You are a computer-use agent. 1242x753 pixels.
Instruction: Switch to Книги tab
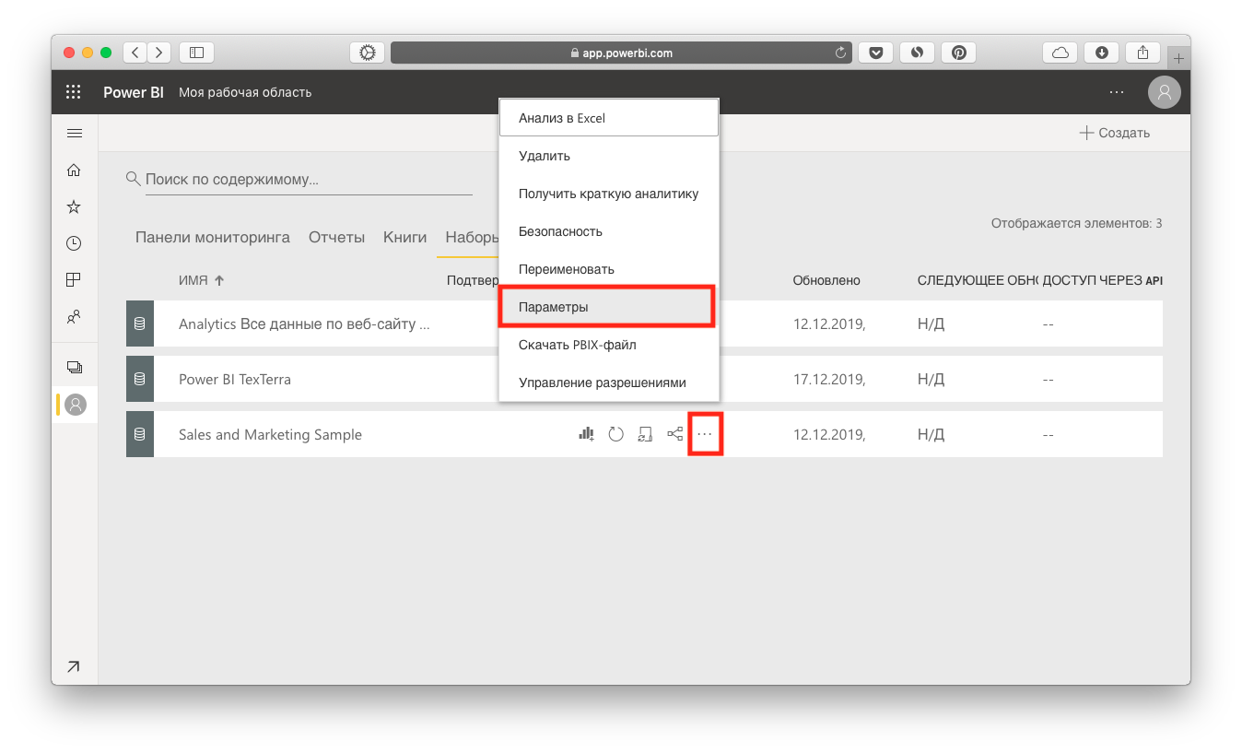(x=405, y=237)
